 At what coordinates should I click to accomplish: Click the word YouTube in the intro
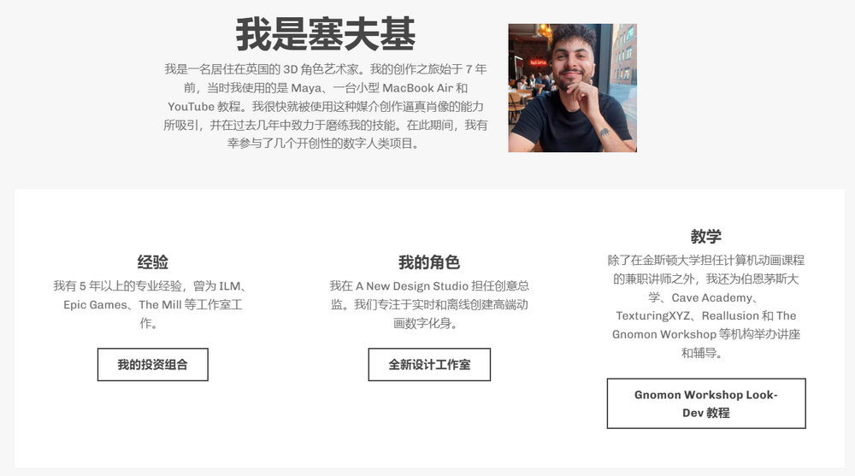pos(191,106)
